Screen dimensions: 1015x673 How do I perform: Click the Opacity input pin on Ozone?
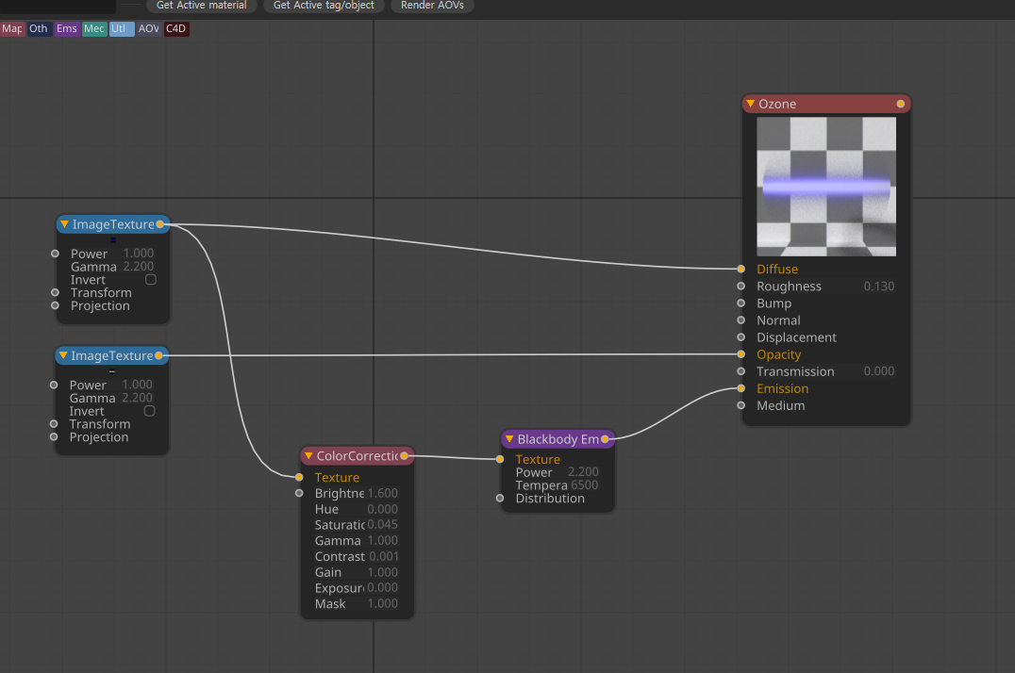[741, 354]
